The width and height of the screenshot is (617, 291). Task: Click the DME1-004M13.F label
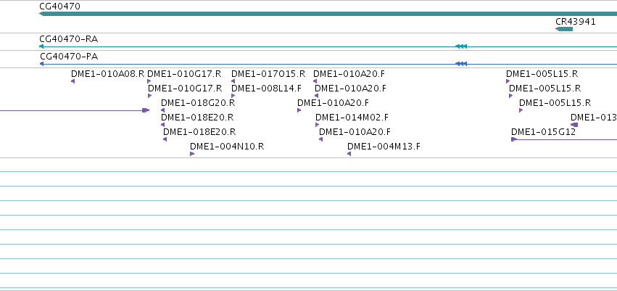pyautogui.click(x=384, y=147)
